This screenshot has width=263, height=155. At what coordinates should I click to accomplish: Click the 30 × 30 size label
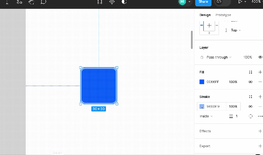tap(99, 109)
